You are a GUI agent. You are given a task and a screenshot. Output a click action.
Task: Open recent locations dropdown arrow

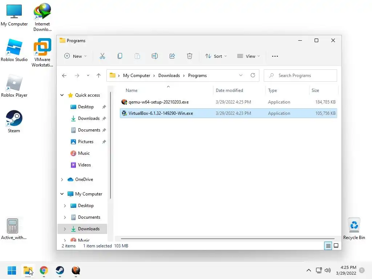pyautogui.click(x=88, y=76)
